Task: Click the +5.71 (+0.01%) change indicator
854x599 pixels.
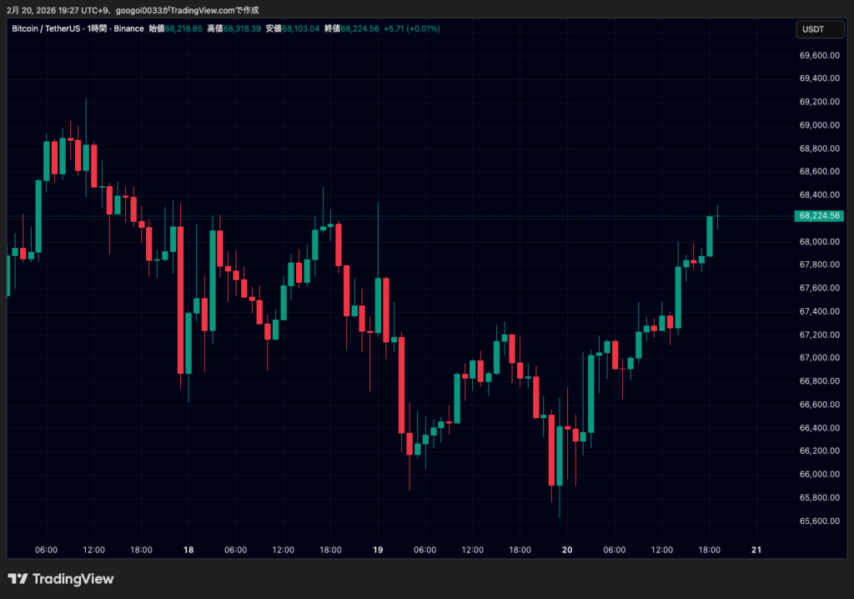Action: (x=412, y=28)
